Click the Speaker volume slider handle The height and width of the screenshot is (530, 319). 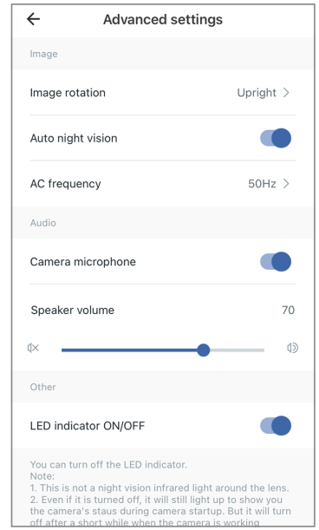pyautogui.click(x=203, y=350)
